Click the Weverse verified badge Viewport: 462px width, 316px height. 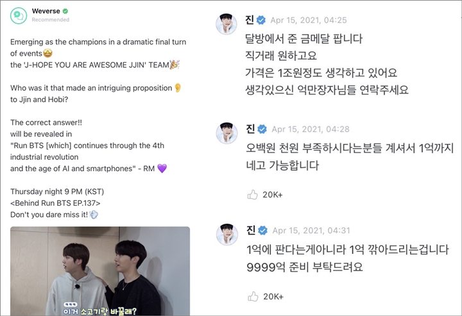(65, 11)
